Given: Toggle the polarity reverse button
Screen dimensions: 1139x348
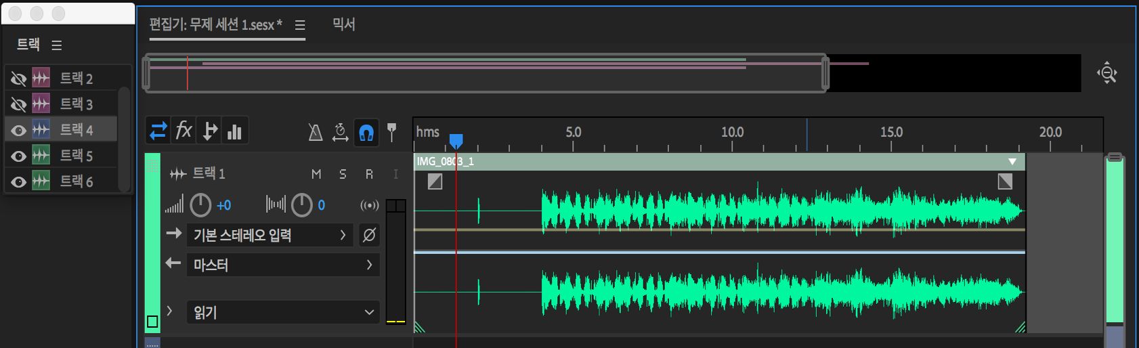Looking at the screenshot, I should point(369,235).
